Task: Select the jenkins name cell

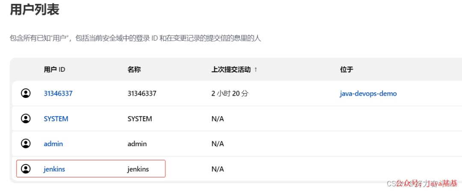Action: click(138, 169)
